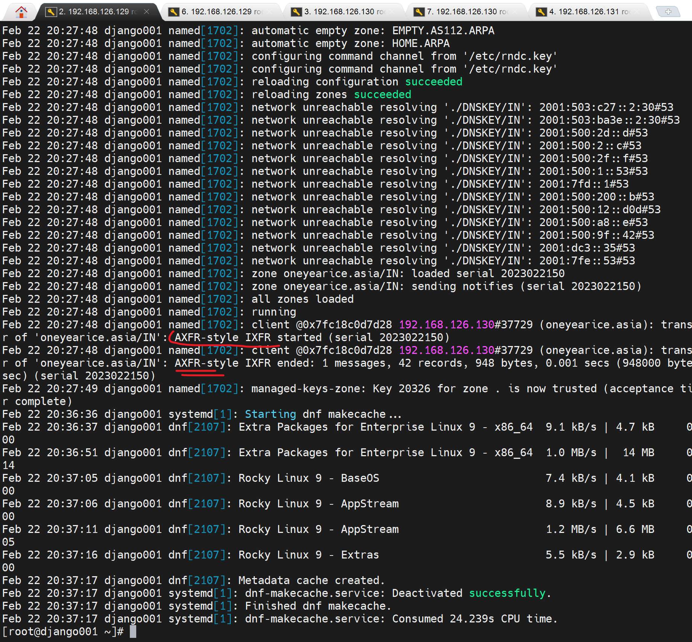
Task: Click 'succeeded' in reloading zones line
Action: coord(382,95)
